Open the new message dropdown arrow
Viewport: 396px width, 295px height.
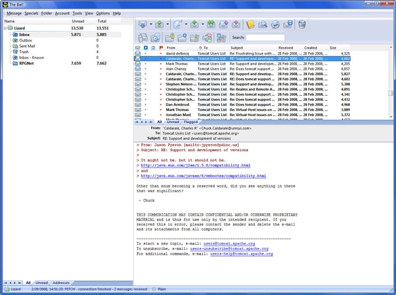(x=185, y=25)
